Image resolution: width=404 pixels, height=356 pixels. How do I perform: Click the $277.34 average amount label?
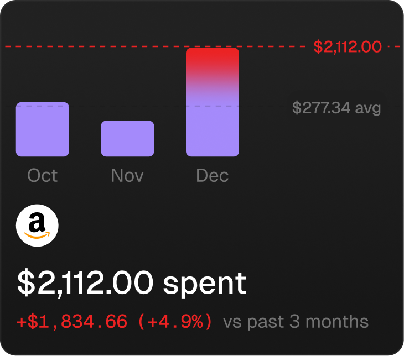(322, 107)
